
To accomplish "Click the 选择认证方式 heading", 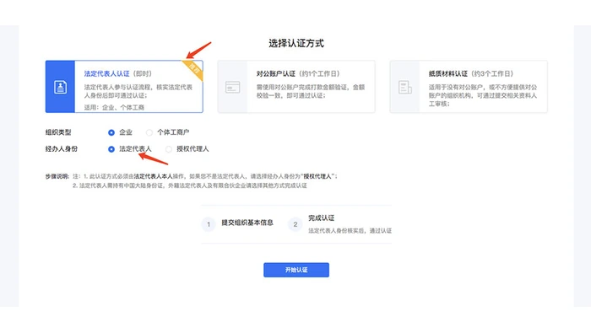I will click(296, 43).
